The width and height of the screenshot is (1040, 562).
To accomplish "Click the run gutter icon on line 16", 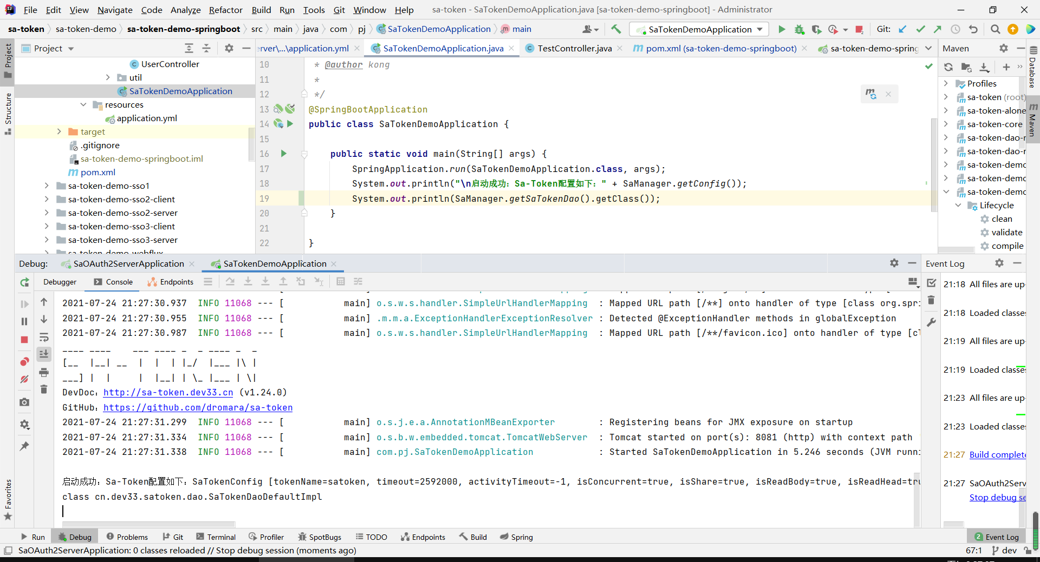I will (283, 154).
